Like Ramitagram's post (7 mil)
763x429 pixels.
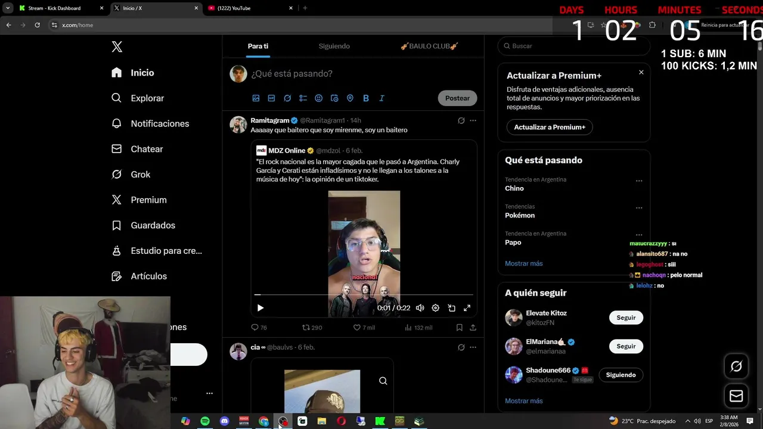pos(364,328)
